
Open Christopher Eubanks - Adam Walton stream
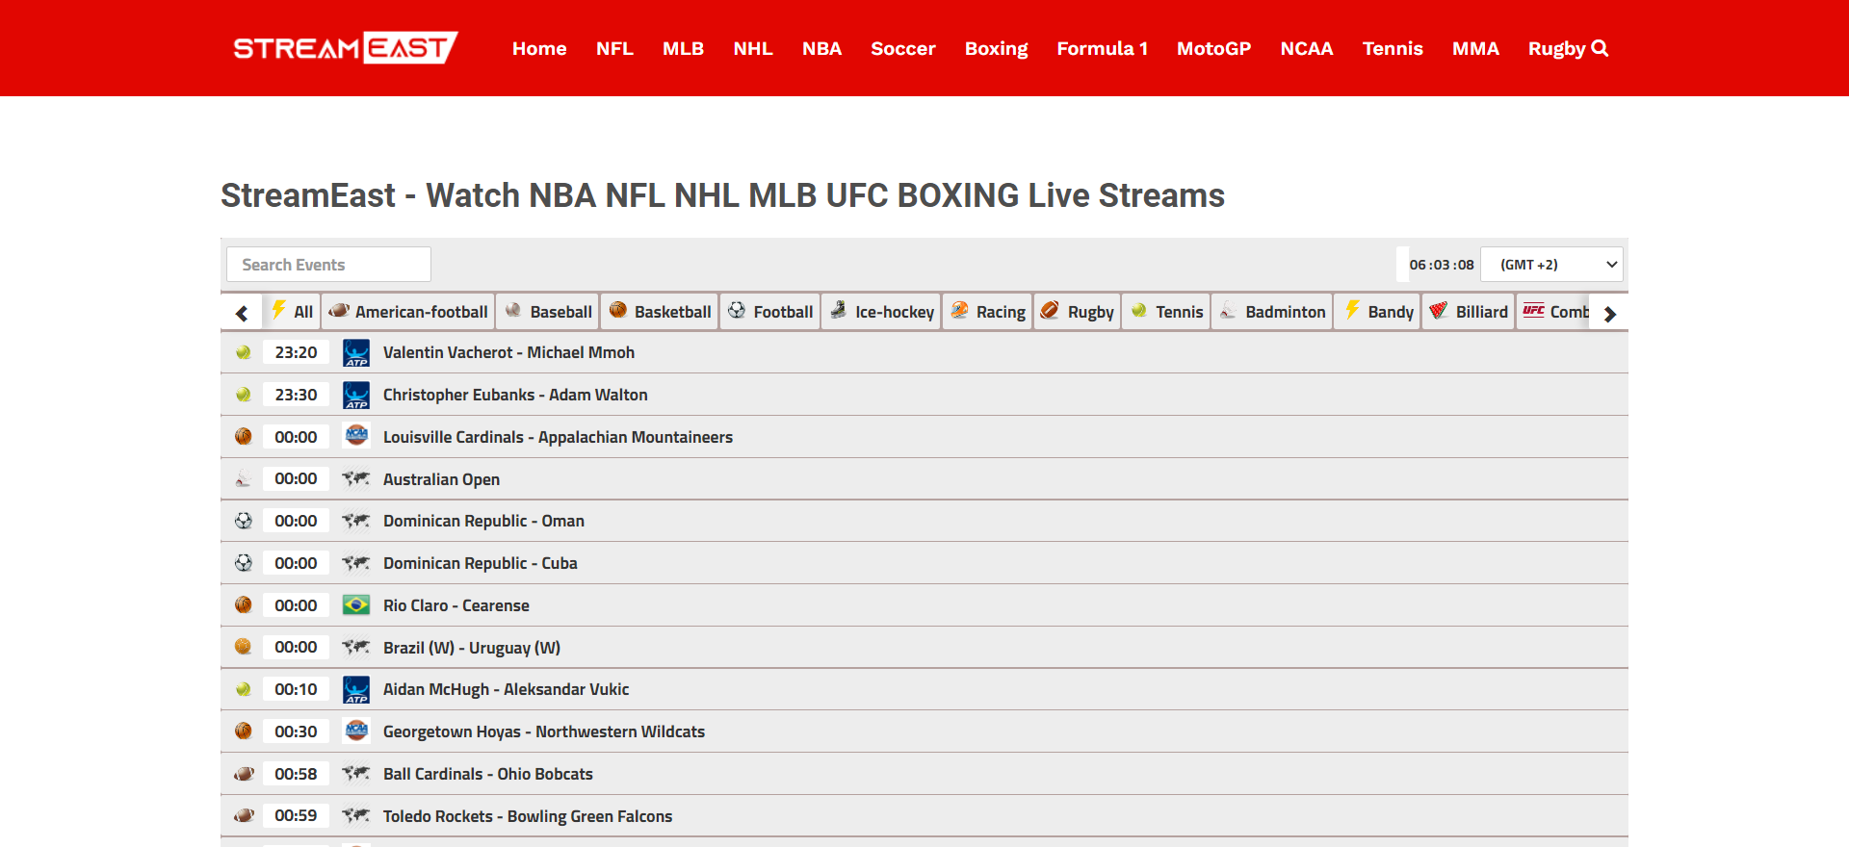click(515, 395)
